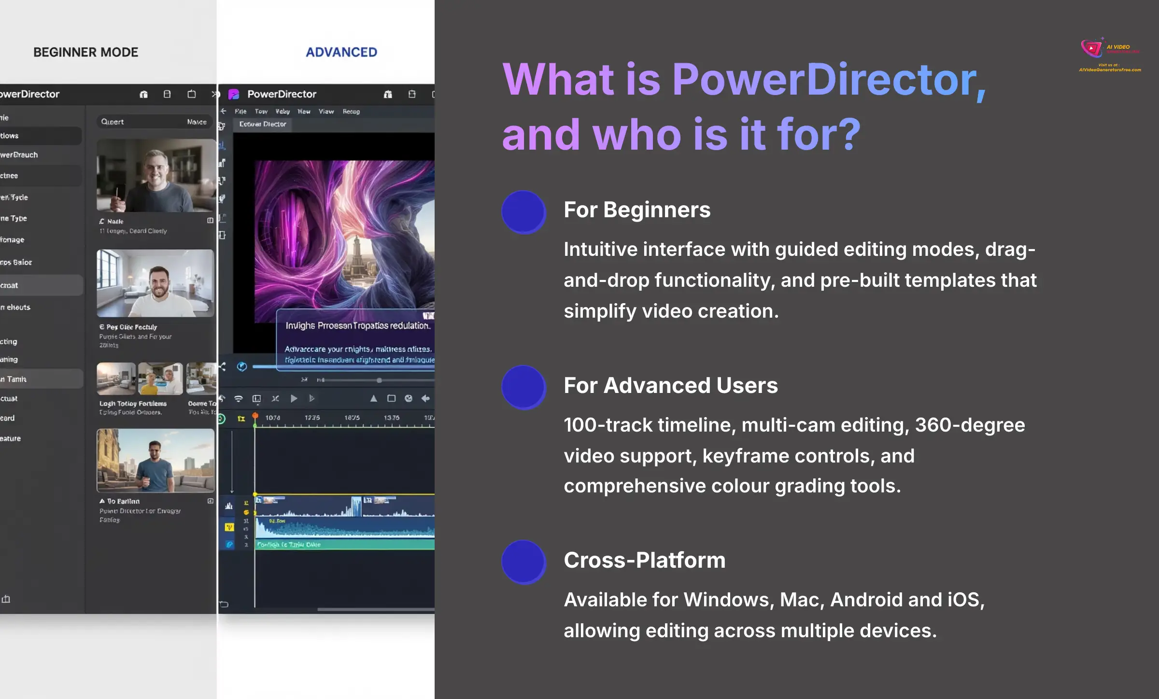Go back with the left arrow beside the File menu
Viewport: 1159px width, 699px height.
223,111
